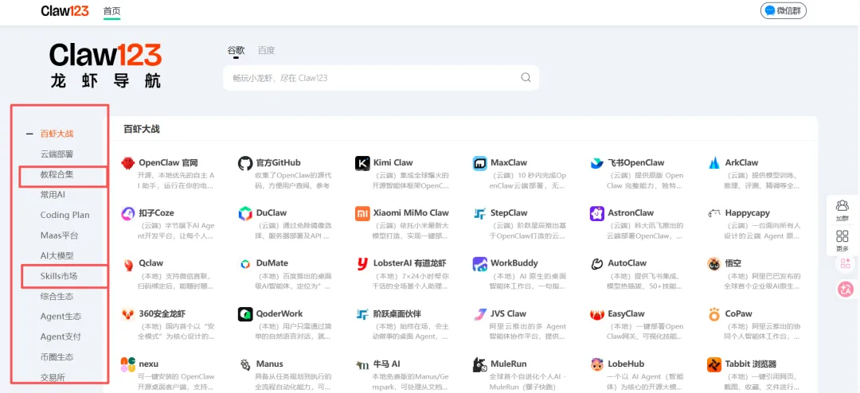Click the 百虾大战 section heading

142,130
